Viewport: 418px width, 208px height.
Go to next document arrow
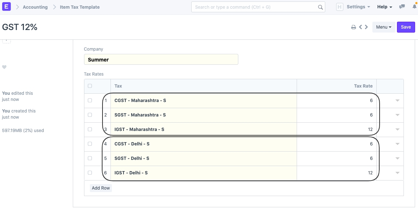tap(367, 27)
